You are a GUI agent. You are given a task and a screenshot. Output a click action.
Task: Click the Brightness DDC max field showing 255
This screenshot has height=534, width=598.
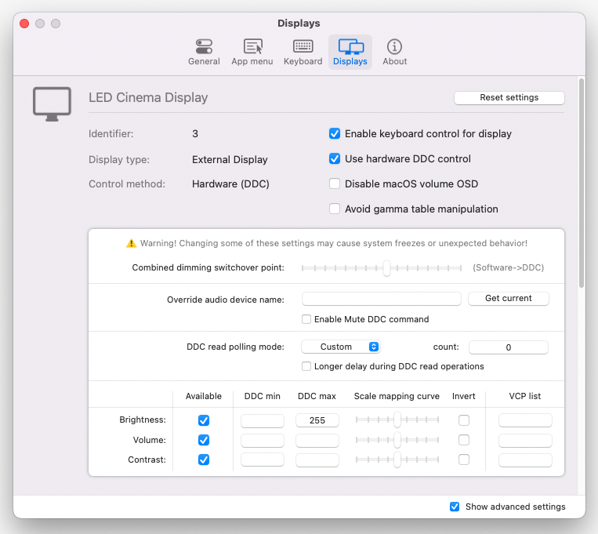317,420
